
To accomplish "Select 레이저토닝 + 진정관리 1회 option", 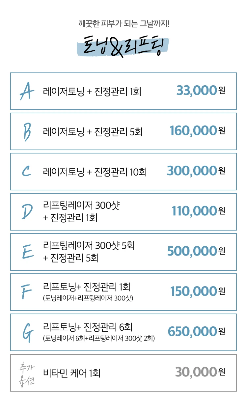I will click(123, 91).
